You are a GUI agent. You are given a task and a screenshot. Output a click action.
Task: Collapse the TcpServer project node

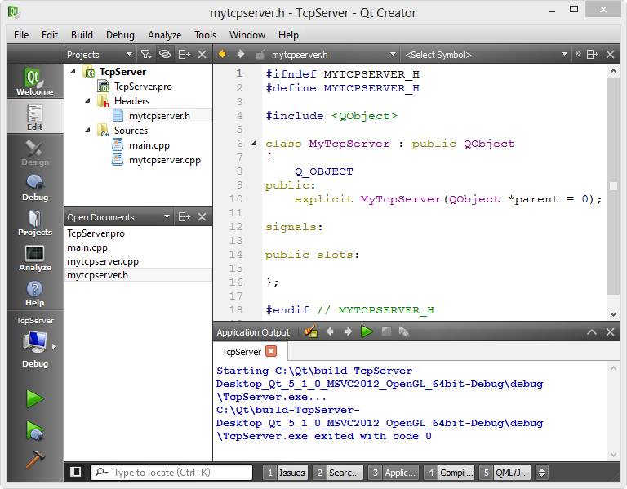click(73, 72)
